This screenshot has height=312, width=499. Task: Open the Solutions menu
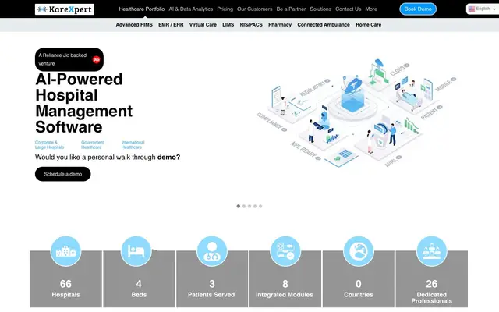(x=320, y=9)
